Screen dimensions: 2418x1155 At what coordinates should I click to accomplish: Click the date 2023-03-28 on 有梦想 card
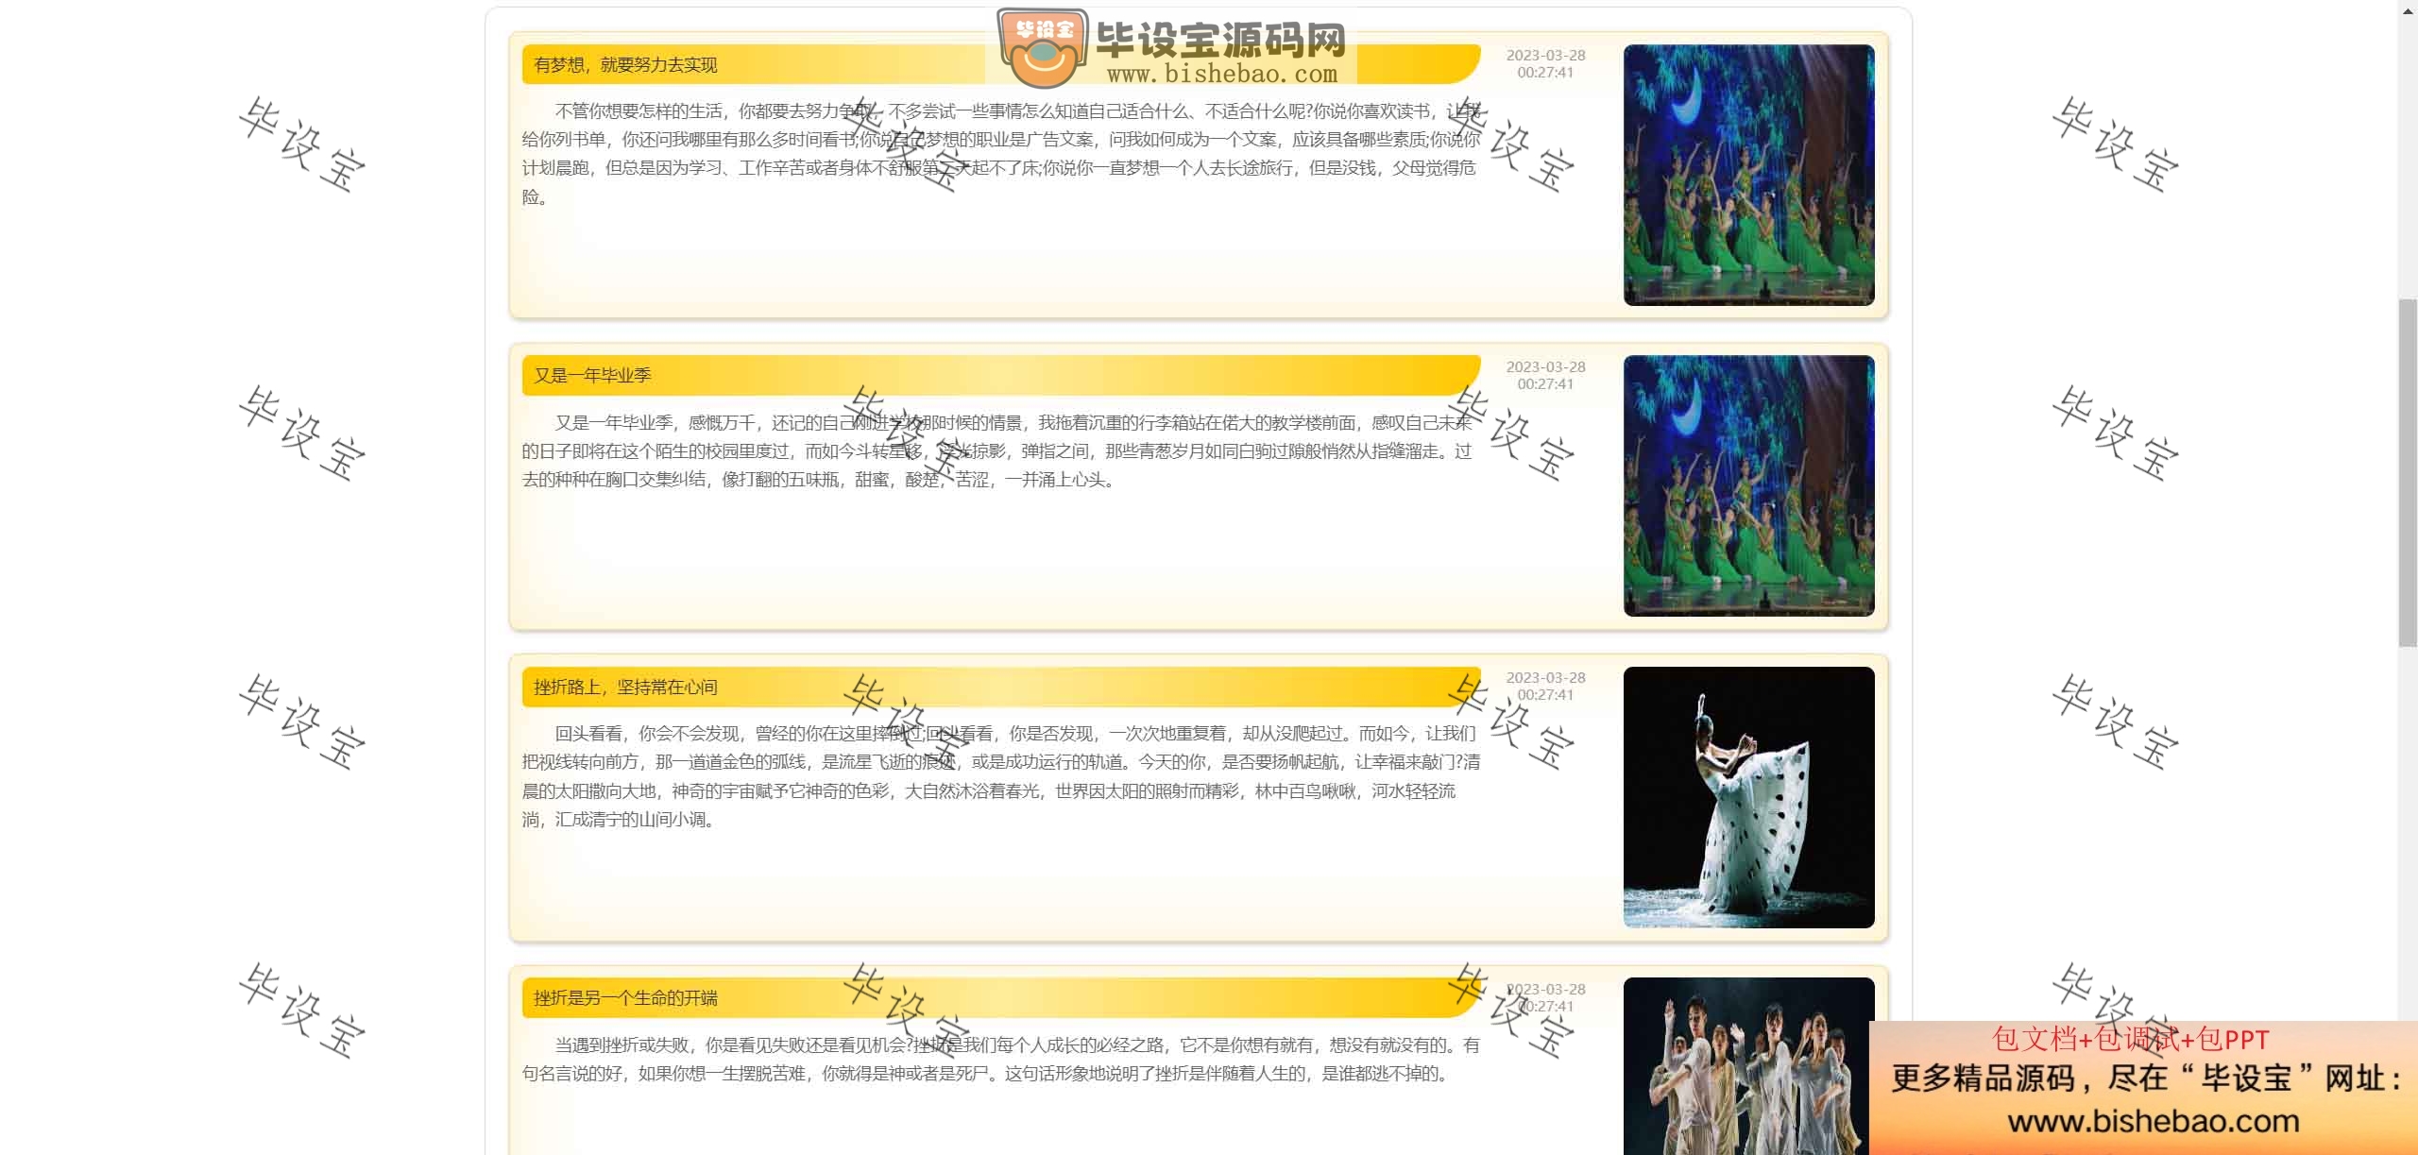point(1545,56)
